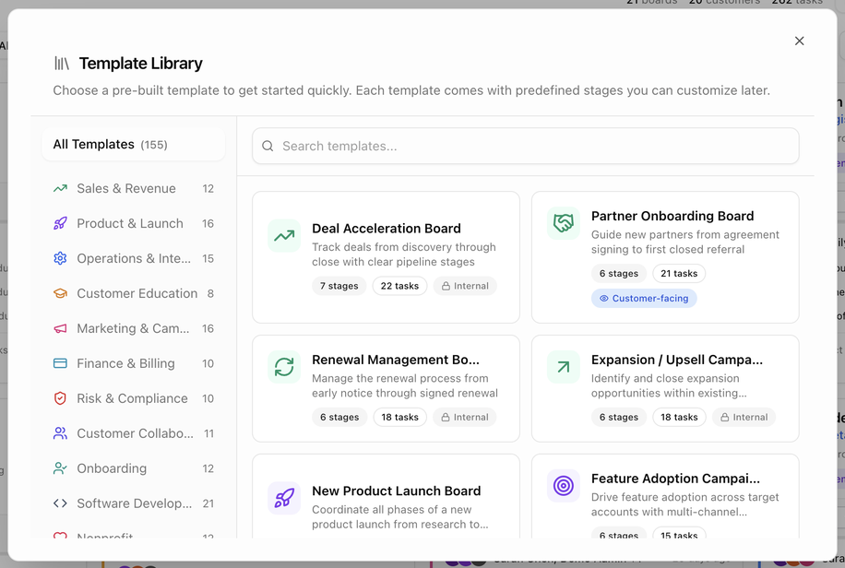
Task: Open the Finance & Billing category
Action: 133,363
